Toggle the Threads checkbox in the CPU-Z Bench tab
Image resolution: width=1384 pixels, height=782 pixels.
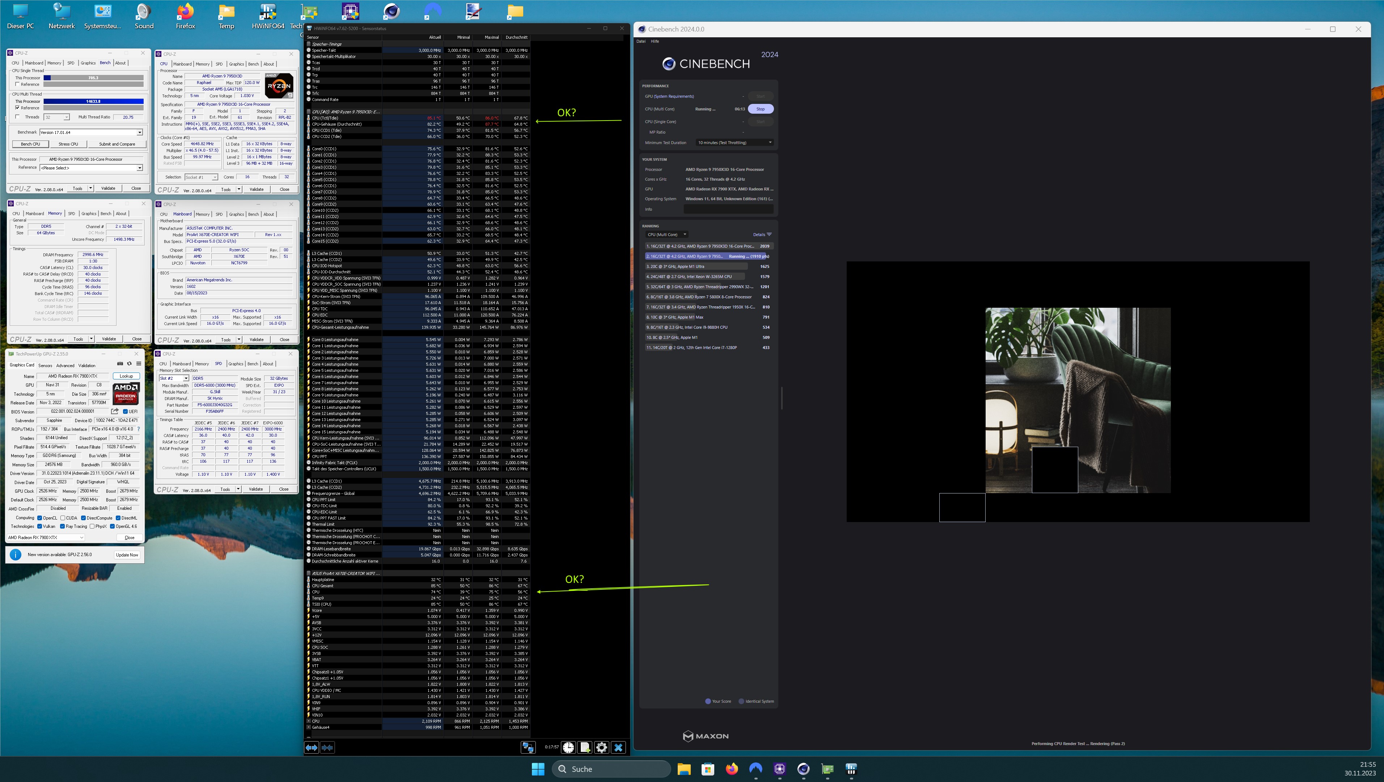click(x=18, y=117)
